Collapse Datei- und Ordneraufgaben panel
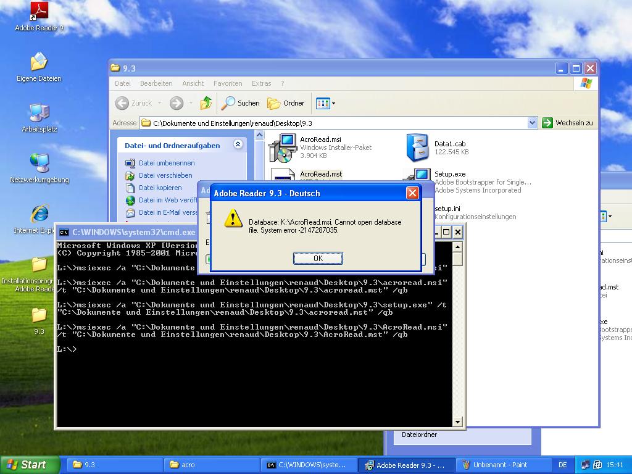632x474 pixels. 238,144
